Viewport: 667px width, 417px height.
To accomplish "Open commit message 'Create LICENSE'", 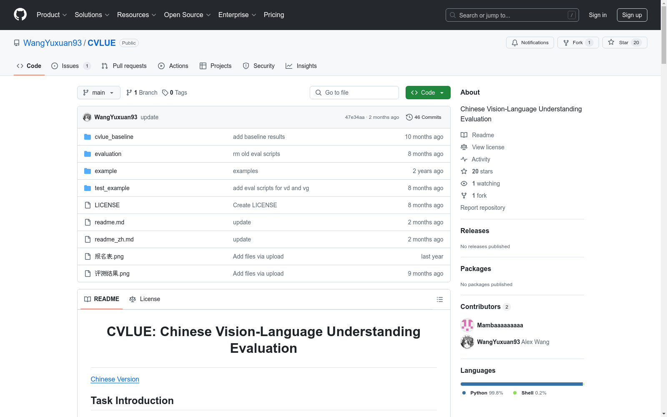I will pos(255,205).
